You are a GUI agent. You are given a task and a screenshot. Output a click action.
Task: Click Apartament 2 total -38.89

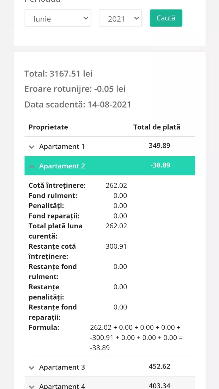[160, 165]
